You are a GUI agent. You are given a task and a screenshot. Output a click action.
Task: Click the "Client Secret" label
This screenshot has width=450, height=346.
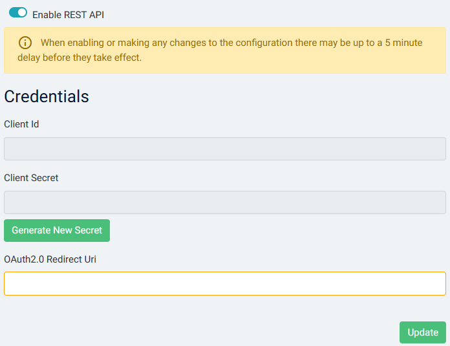coord(31,178)
